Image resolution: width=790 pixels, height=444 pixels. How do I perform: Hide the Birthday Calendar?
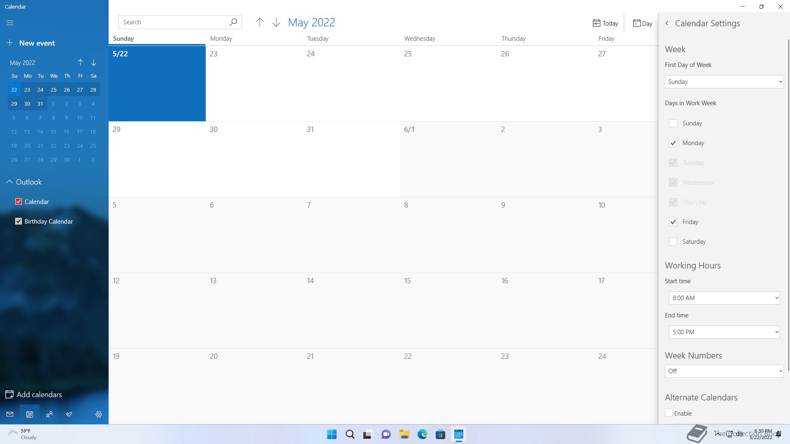(x=19, y=221)
